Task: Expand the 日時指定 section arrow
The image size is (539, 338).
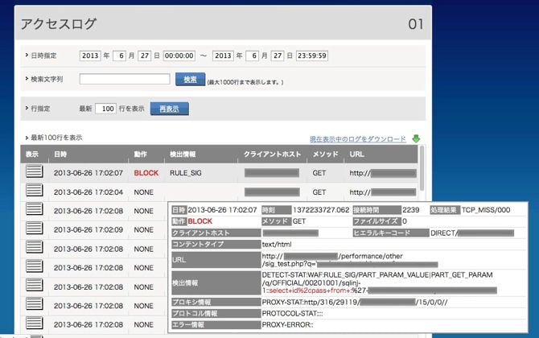Action: (x=27, y=55)
